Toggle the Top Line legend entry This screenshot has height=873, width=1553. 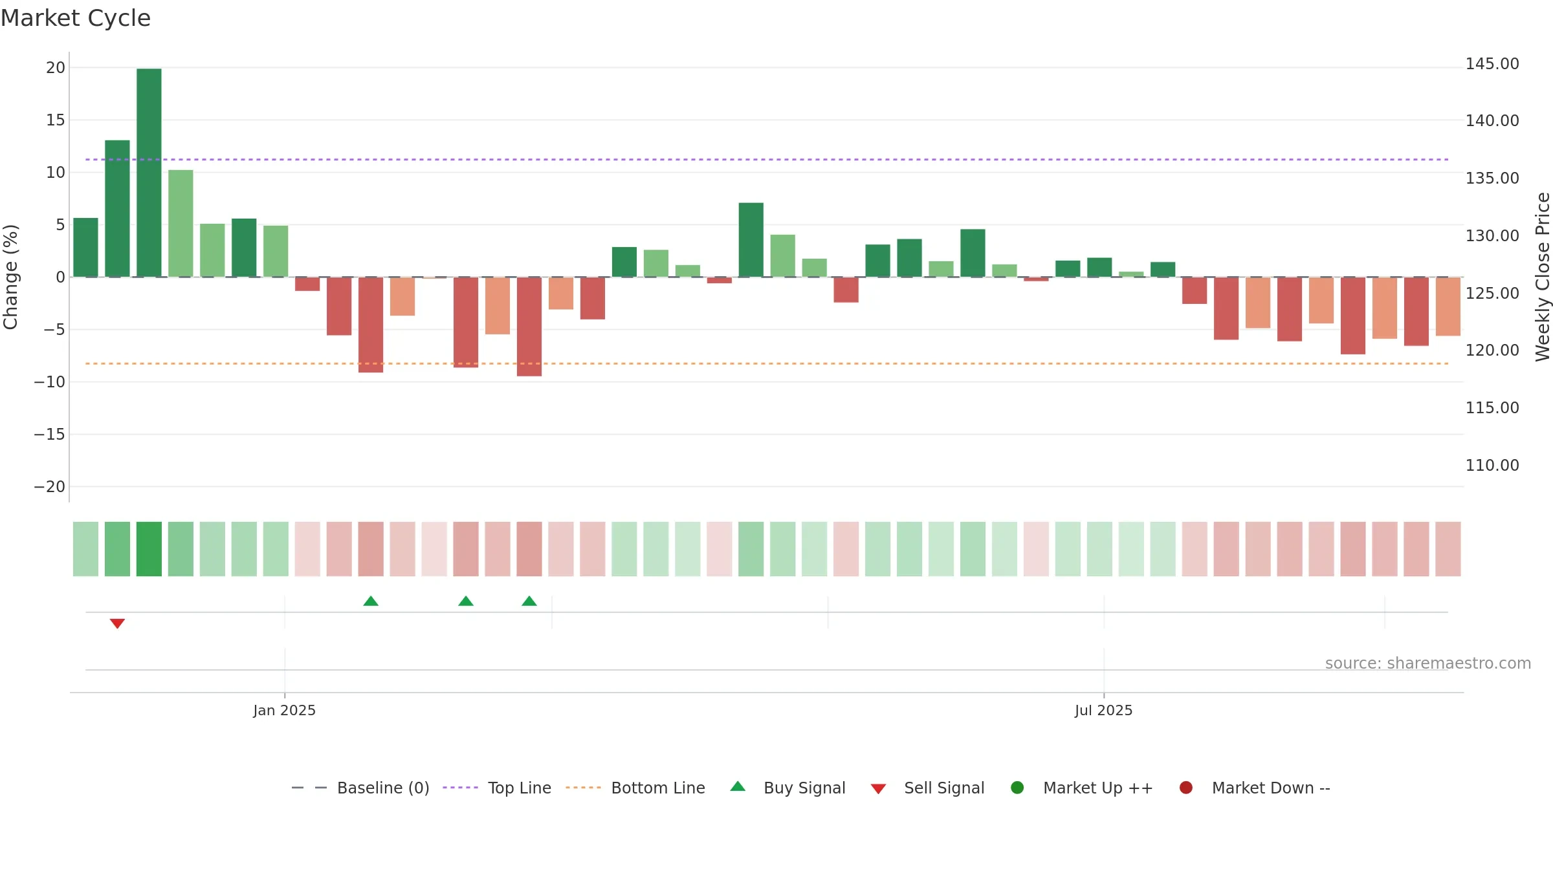(x=497, y=788)
